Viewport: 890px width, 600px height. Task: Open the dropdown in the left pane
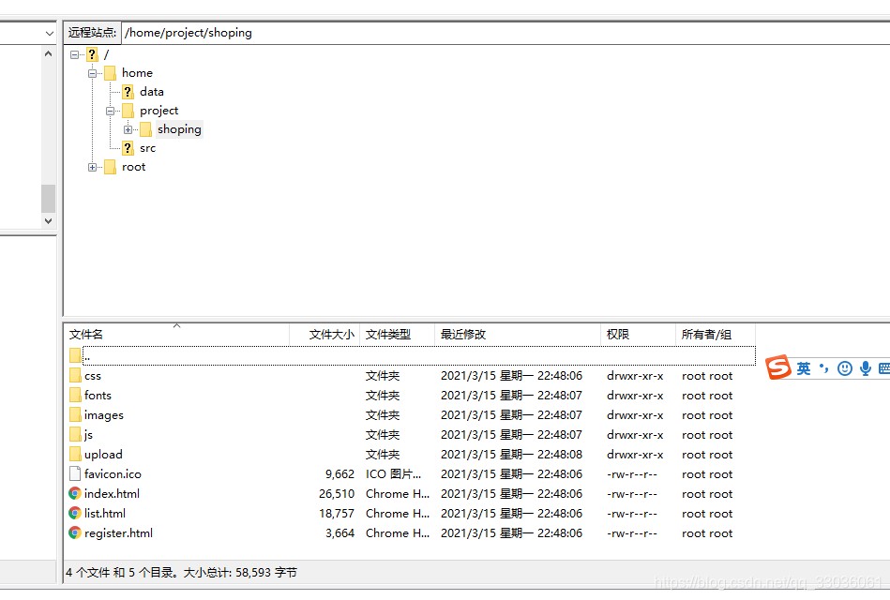pyautogui.click(x=50, y=34)
